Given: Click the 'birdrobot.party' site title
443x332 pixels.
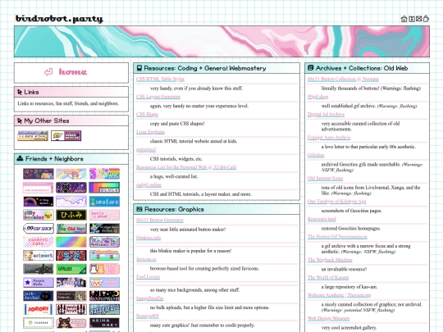Looking at the screenshot, I should [59, 19].
